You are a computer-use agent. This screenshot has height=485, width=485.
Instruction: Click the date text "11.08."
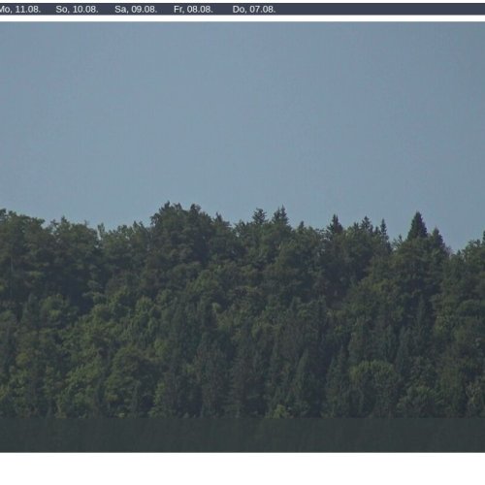tap(28, 10)
